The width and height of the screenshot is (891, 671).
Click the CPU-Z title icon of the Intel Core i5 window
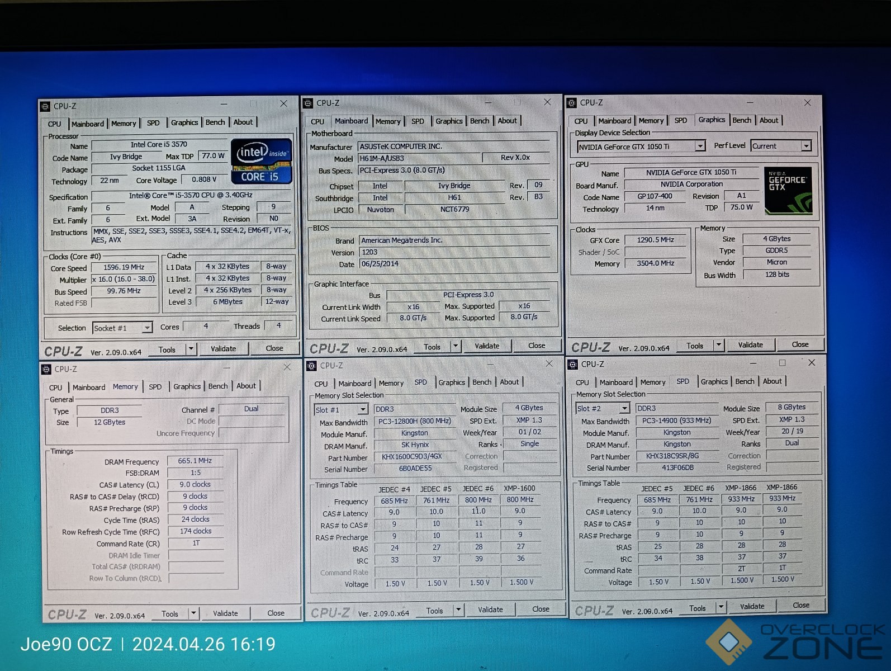pyautogui.click(x=45, y=106)
